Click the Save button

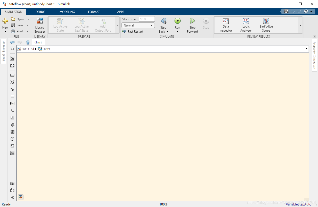17,25
